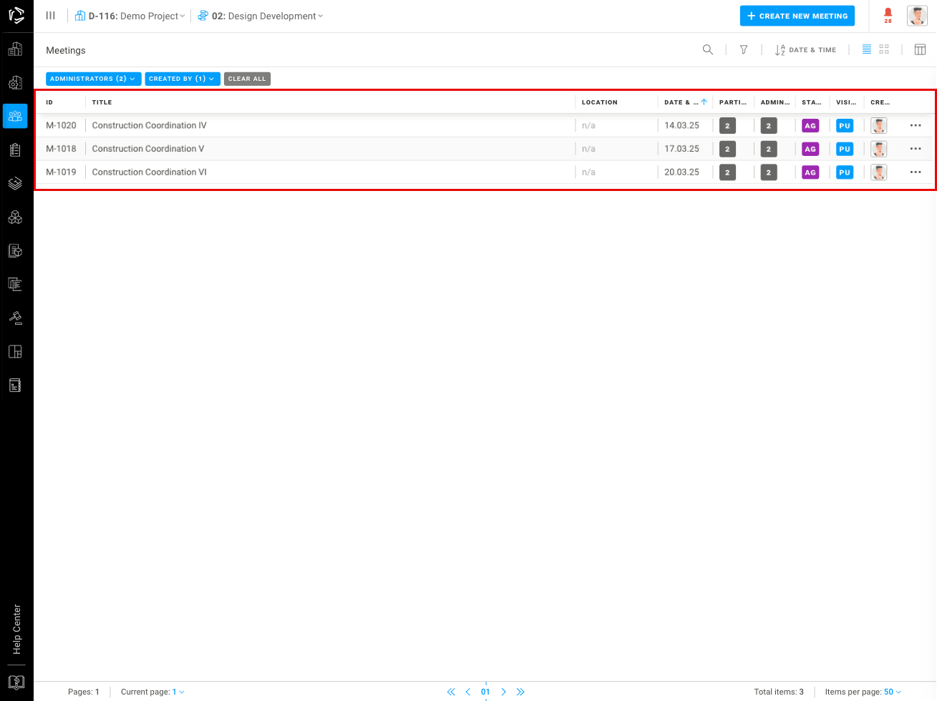This screenshot has width=937, height=701.
Task: Open the Meetings module in sidebar
Action: point(15,116)
